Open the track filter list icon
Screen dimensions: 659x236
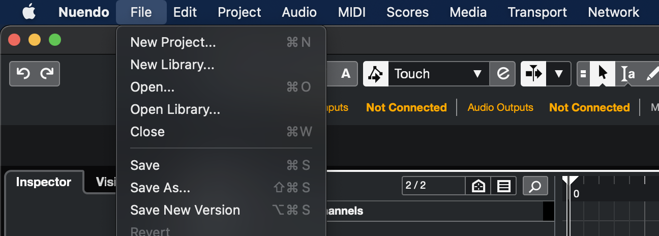click(x=504, y=186)
